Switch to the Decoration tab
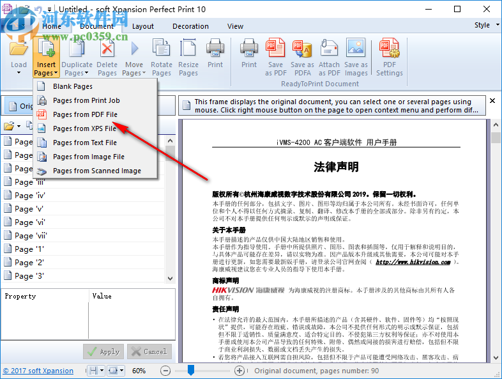 190,26
